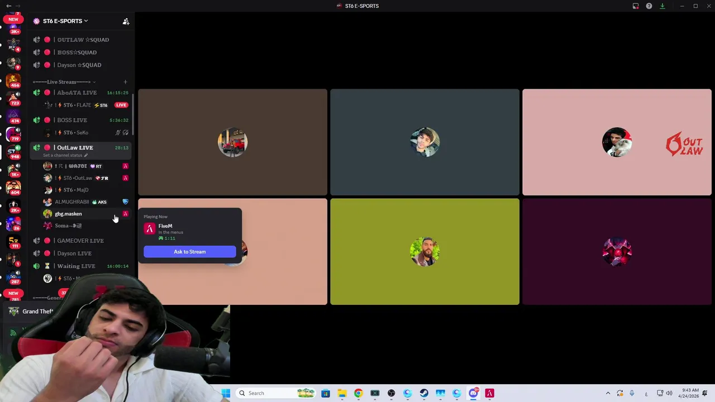Open the dark maroon participant tile

617,252
